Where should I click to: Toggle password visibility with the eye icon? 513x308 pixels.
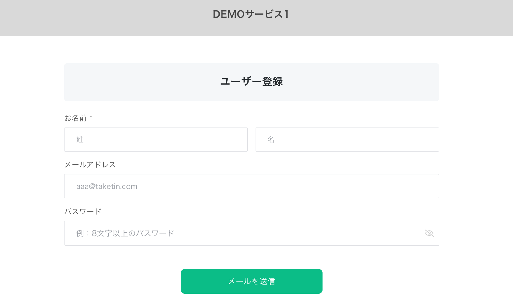tap(429, 233)
